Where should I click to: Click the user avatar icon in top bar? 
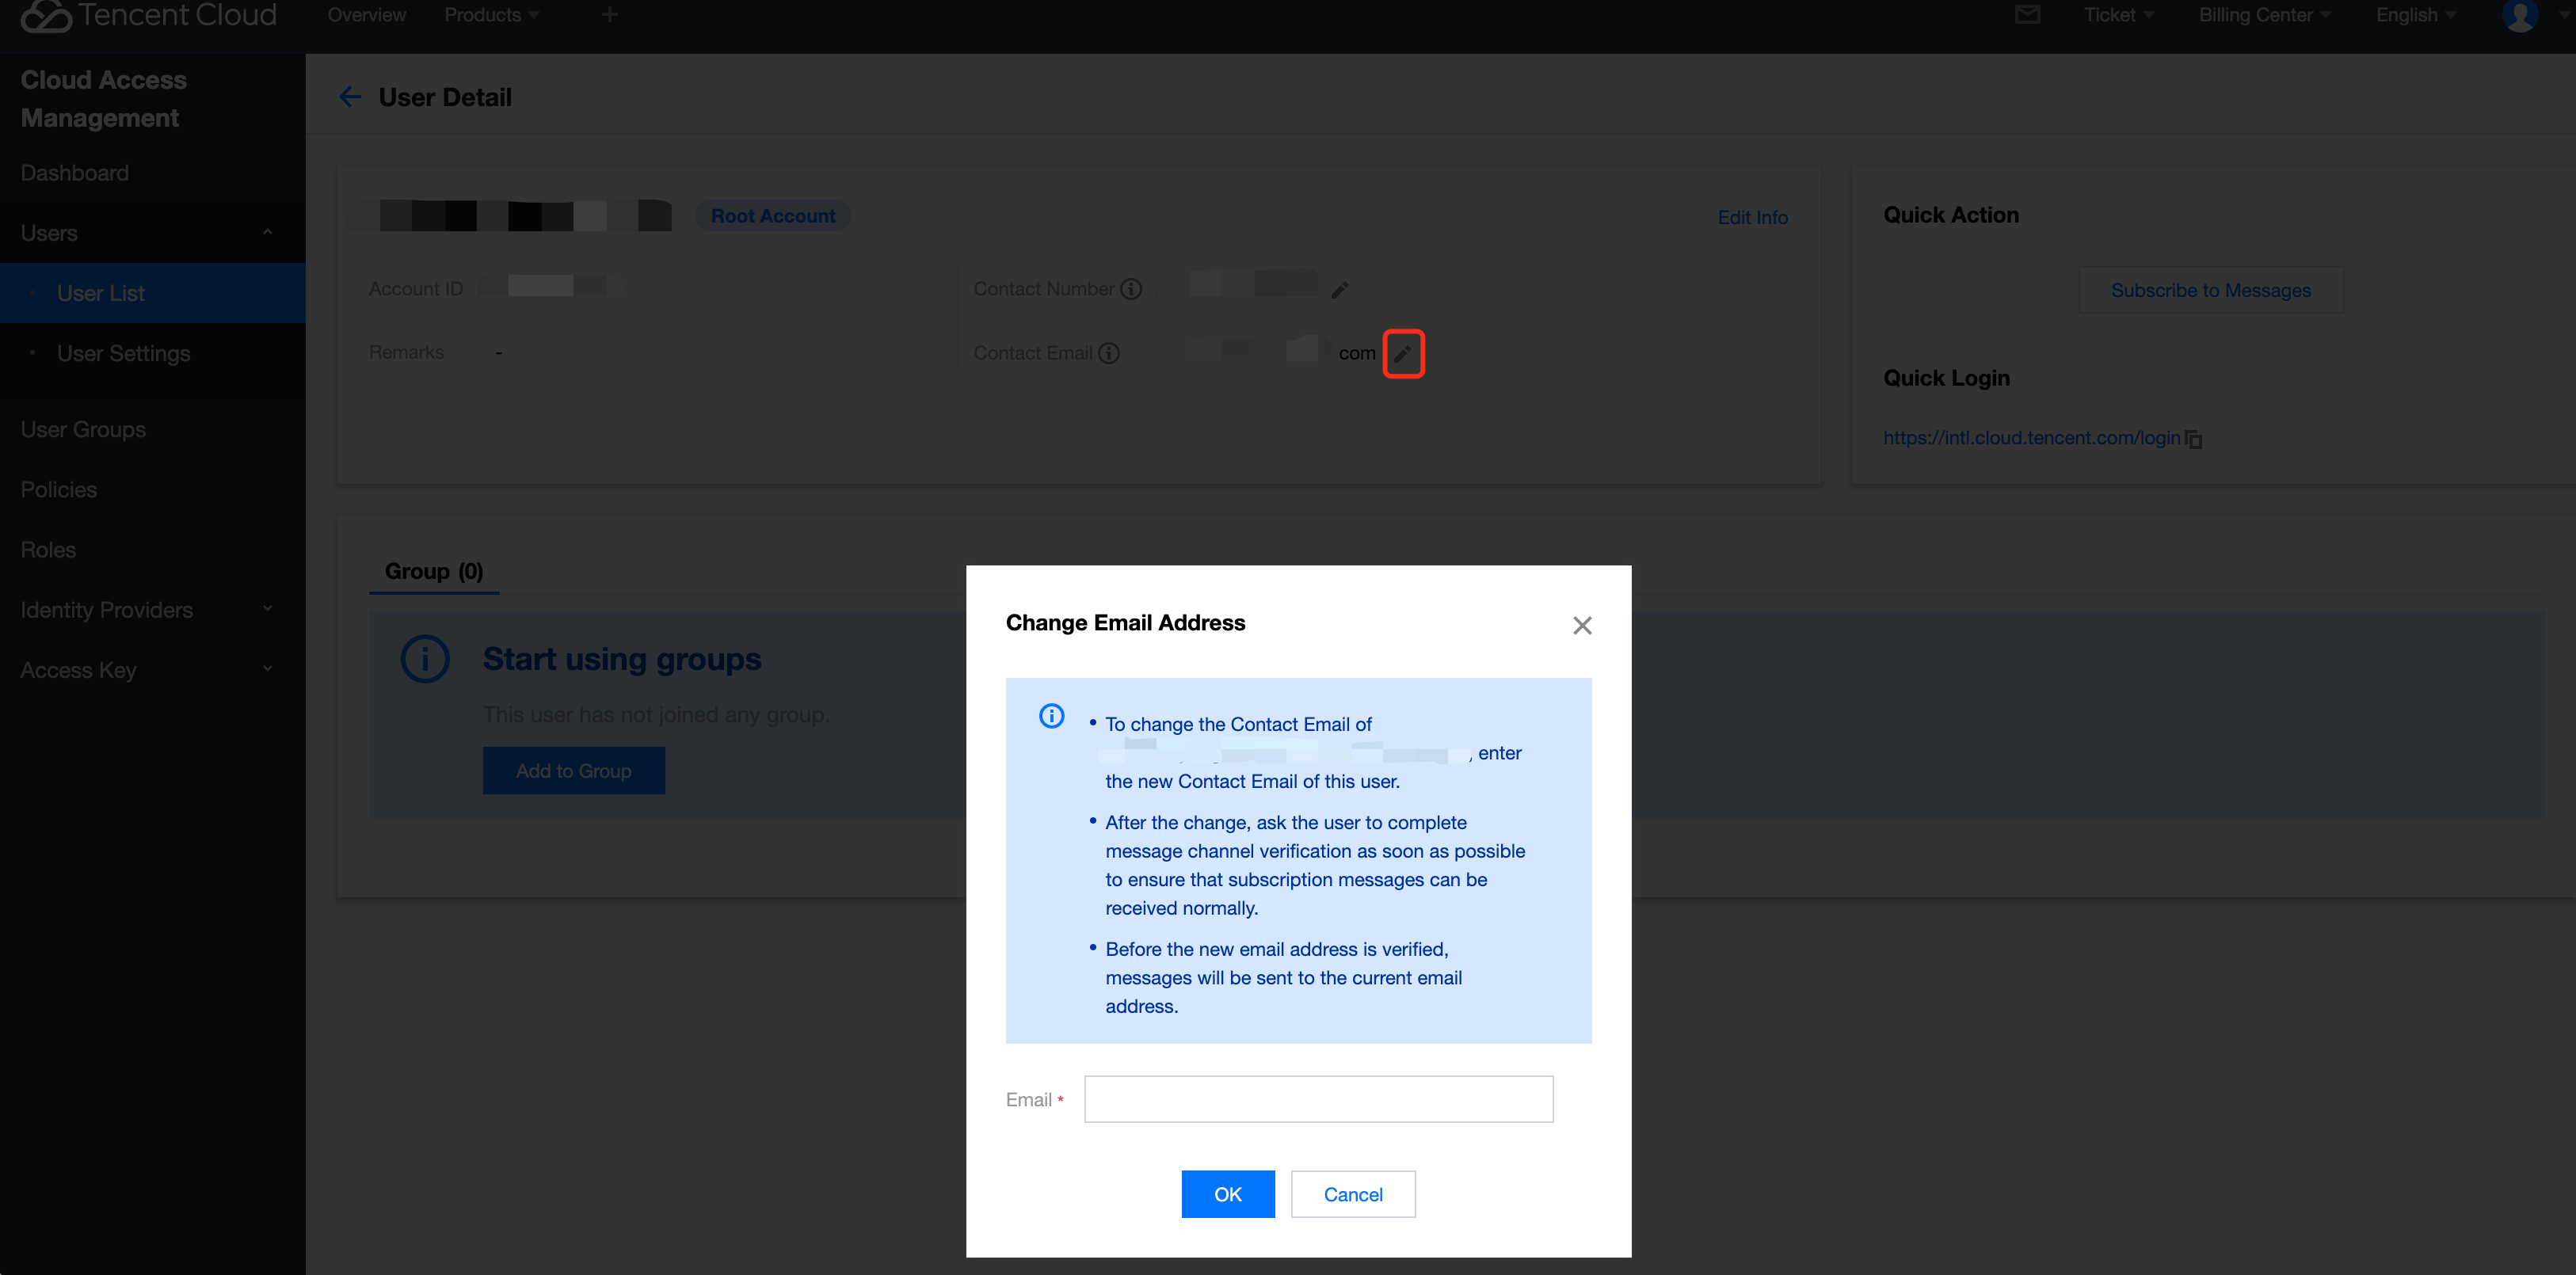coord(2519,15)
